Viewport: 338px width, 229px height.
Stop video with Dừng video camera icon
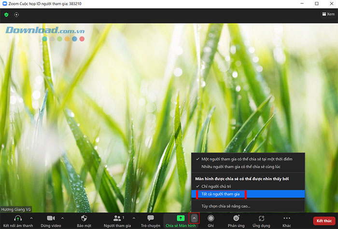[50, 218]
